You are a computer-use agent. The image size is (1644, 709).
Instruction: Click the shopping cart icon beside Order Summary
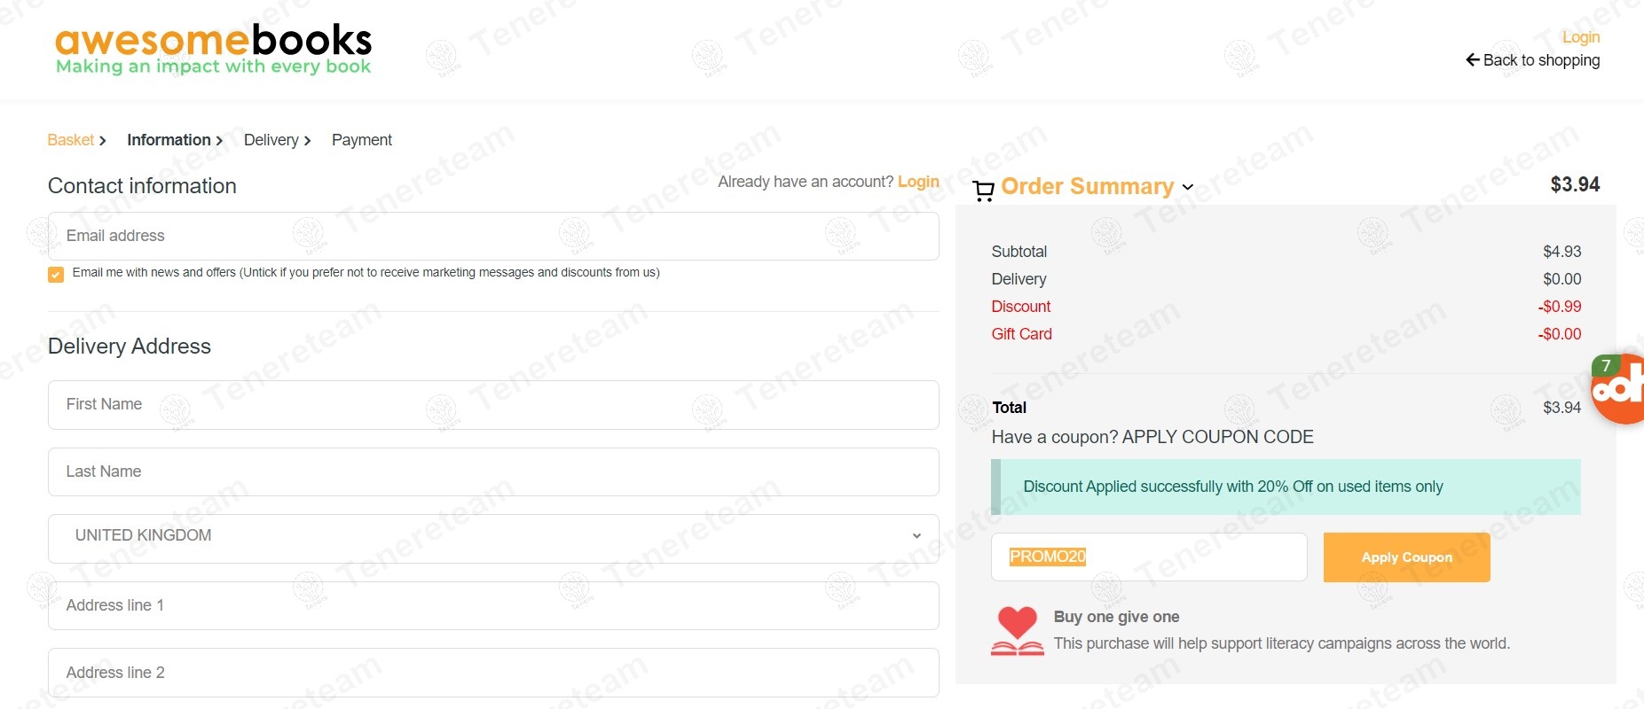983,191
